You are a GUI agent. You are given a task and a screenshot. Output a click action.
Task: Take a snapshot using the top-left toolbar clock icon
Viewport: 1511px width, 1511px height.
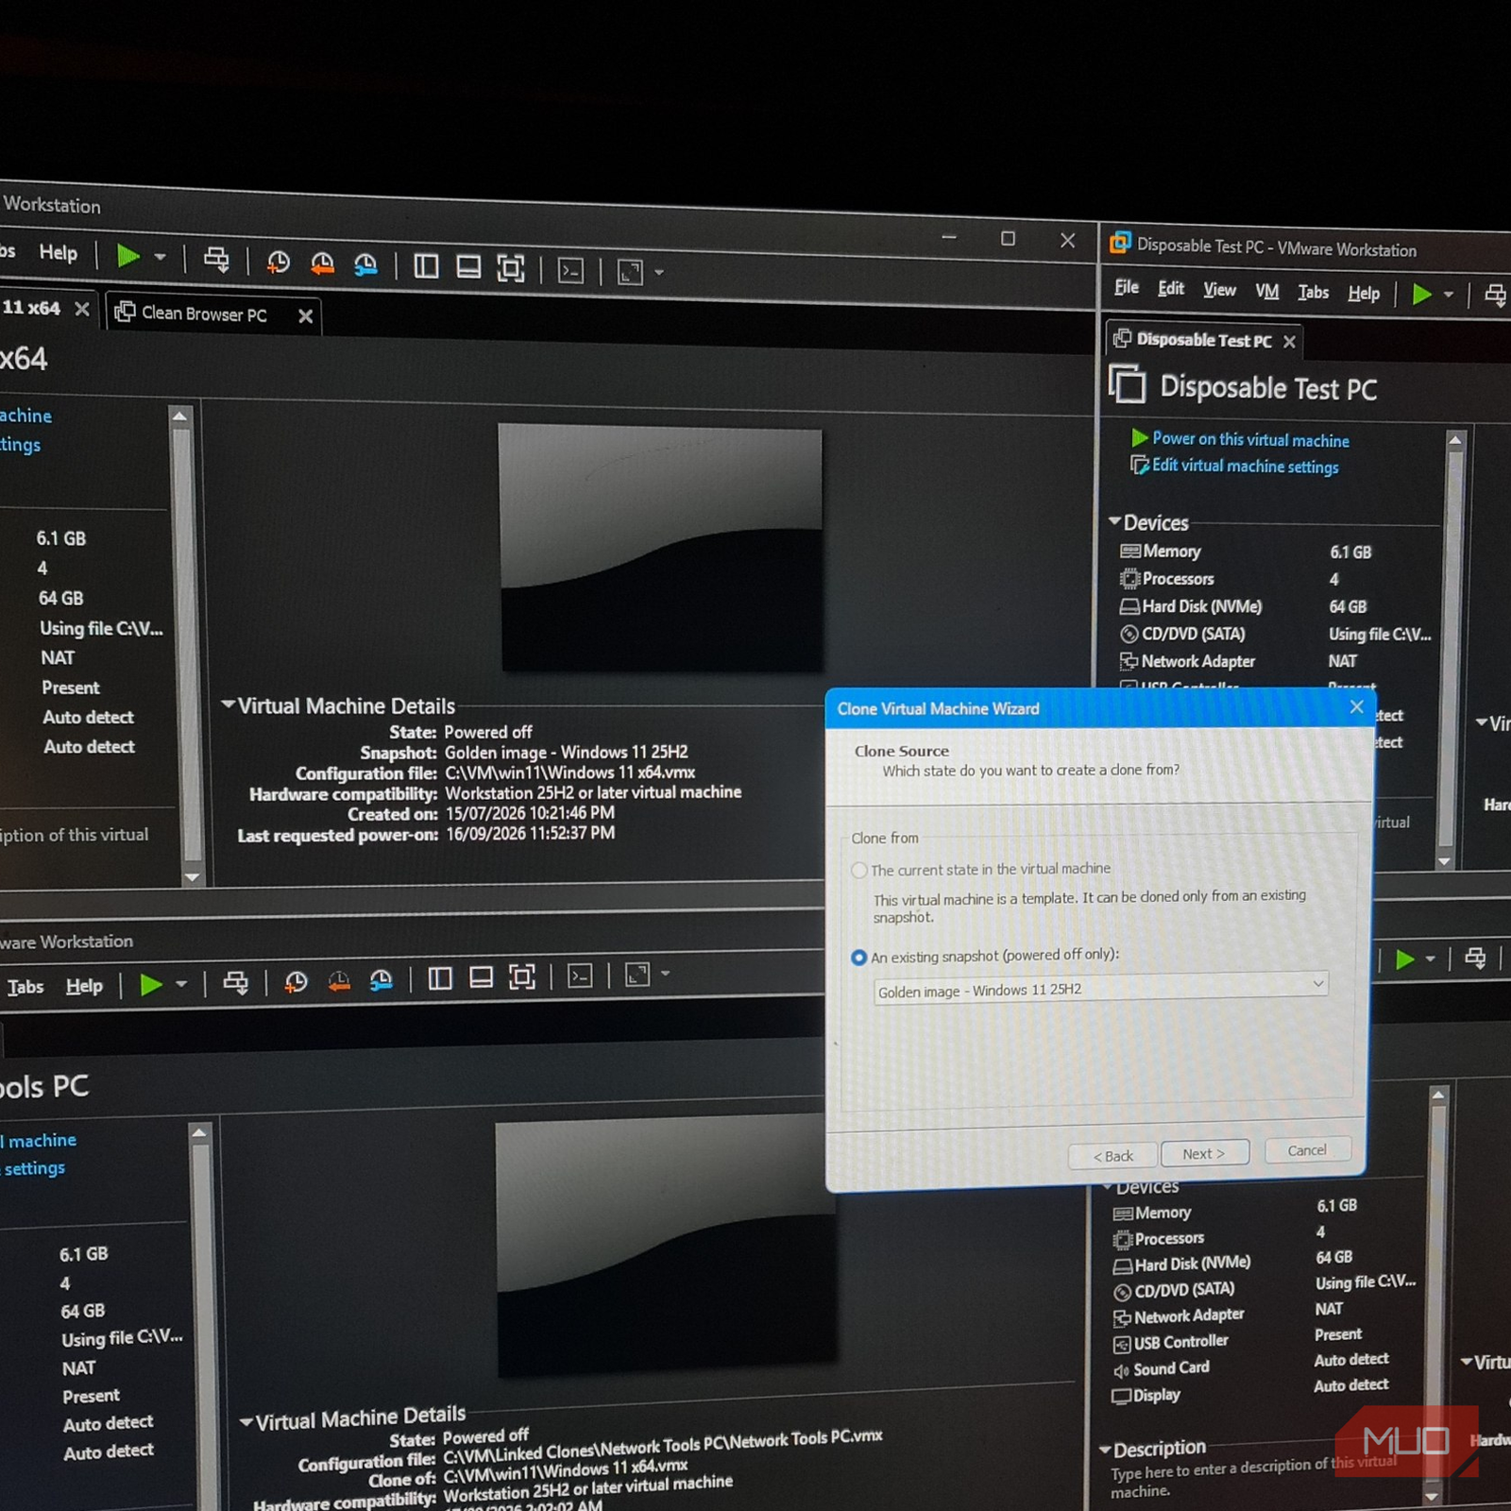point(278,262)
